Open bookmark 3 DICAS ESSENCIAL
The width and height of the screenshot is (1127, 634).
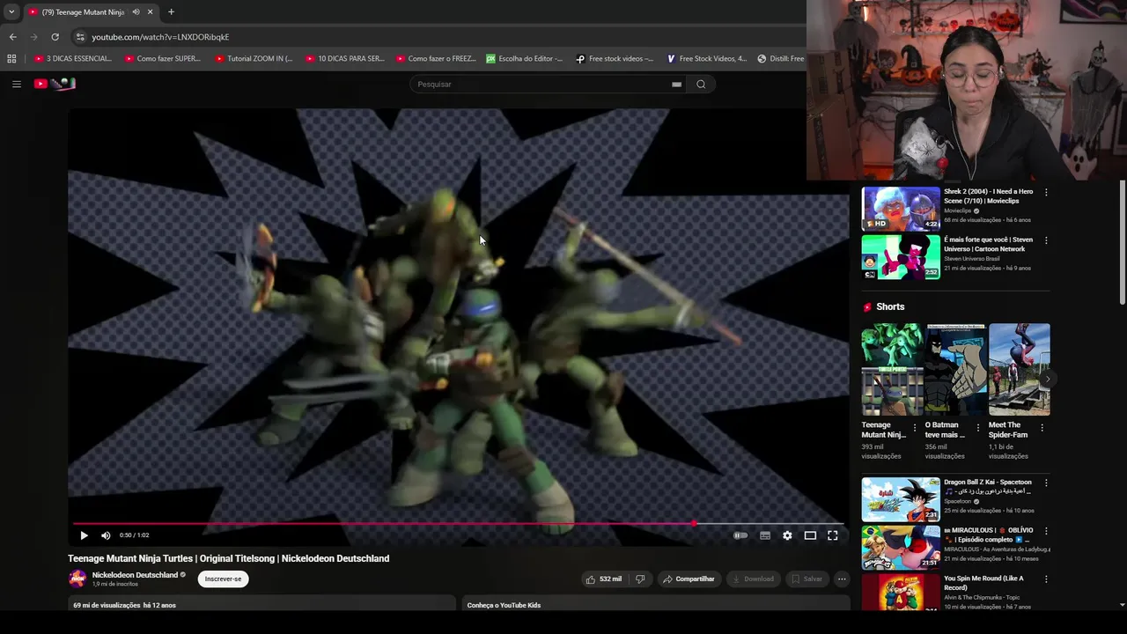pyautogui.click(x=73, y=59)
